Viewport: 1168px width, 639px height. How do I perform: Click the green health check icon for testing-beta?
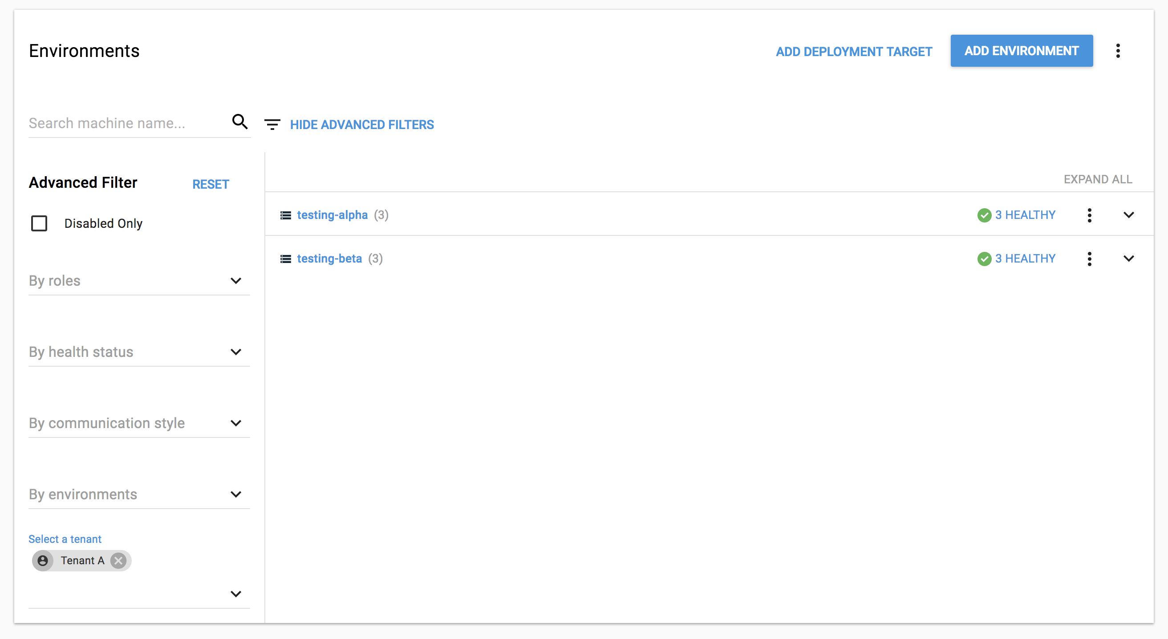pos(984,259)
